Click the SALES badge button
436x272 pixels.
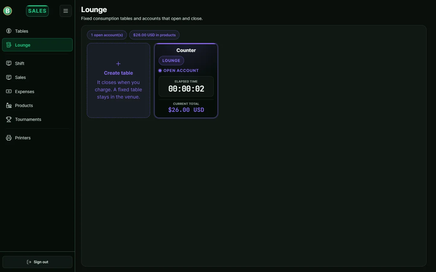(37, 11)
